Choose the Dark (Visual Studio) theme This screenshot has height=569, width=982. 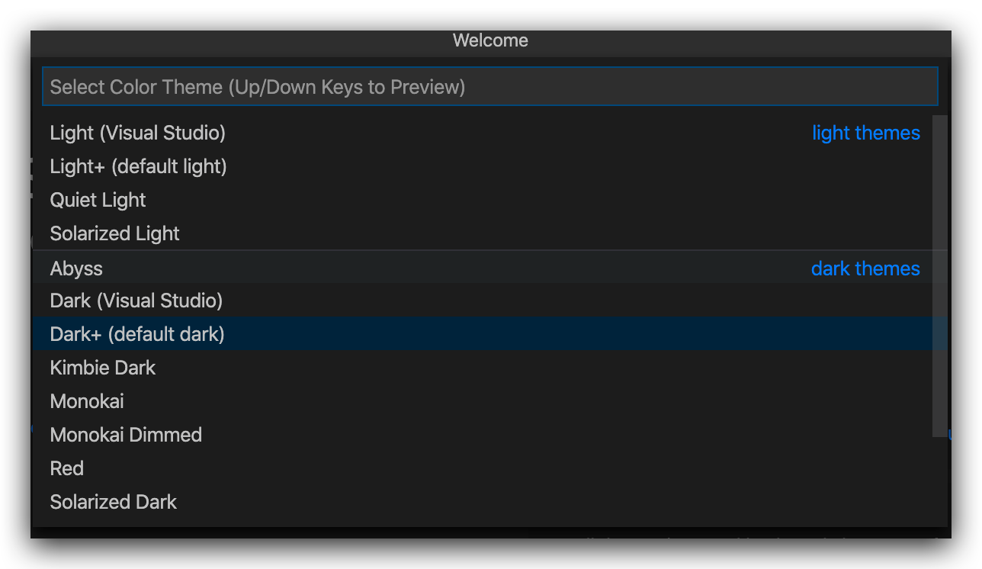(x=136, y=301)
